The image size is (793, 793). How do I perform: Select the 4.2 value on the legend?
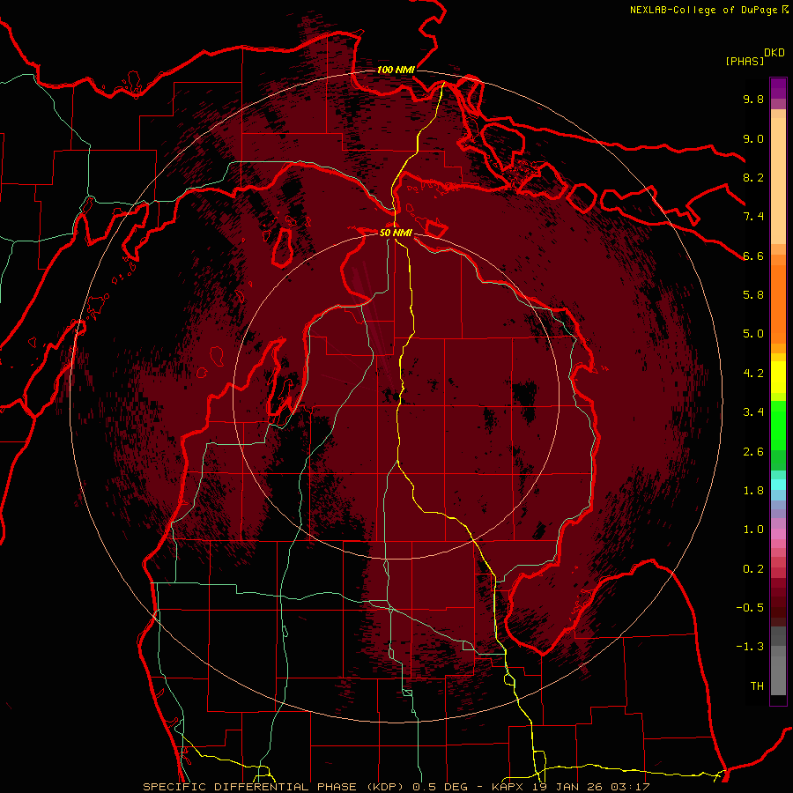(753, 374)
